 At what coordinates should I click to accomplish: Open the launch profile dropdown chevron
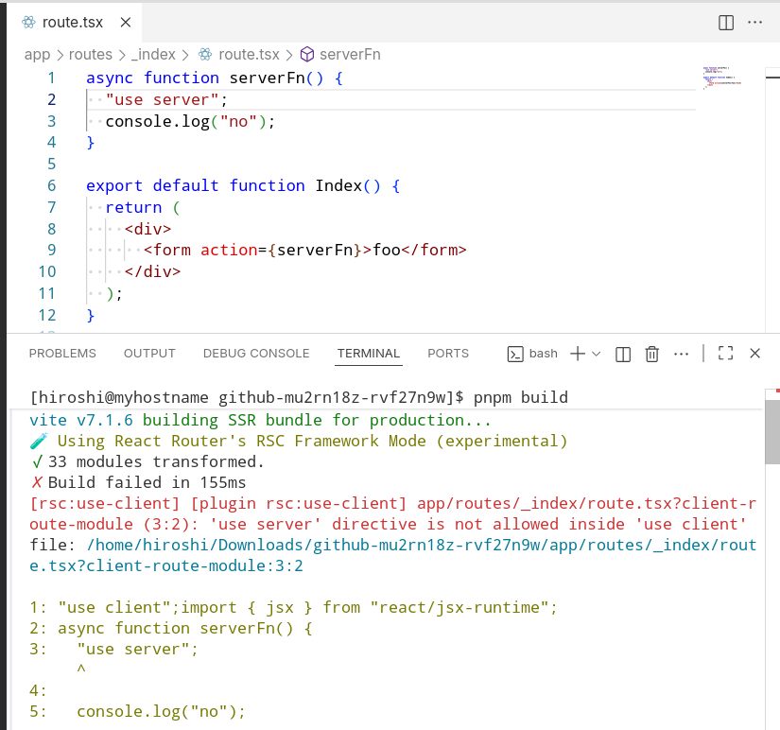(x=596, y=354)
